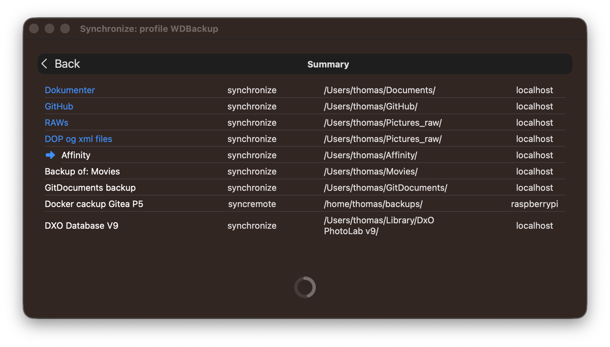
Task: Close the Synchronize window
Action: click(34, 28)
